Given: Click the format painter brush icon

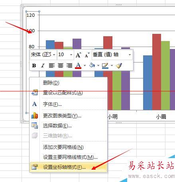Looking at the screenshot, I should coord(119,65).
